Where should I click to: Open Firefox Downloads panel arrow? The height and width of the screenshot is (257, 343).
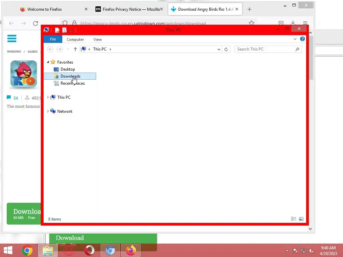point(293,23)
